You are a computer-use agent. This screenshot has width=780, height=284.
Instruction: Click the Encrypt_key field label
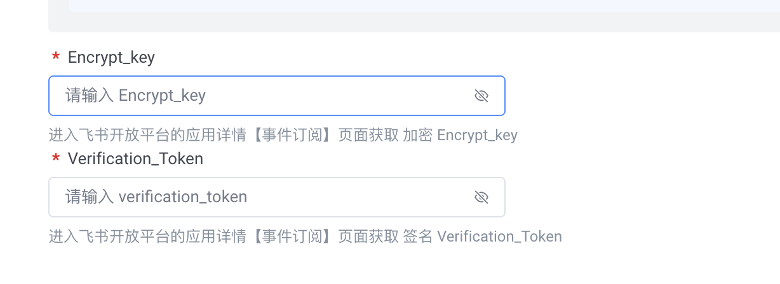[111, 58]
